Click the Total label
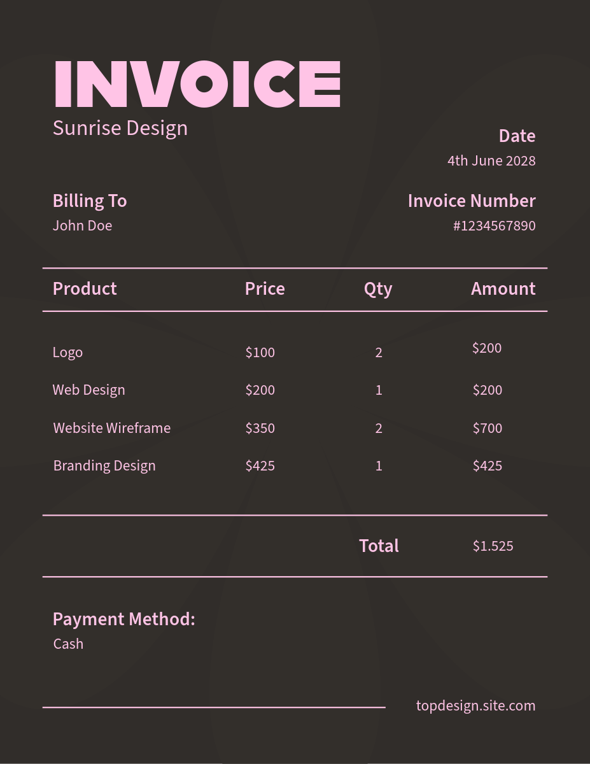This screenshot has width=590, height=764. pos(379,546)
